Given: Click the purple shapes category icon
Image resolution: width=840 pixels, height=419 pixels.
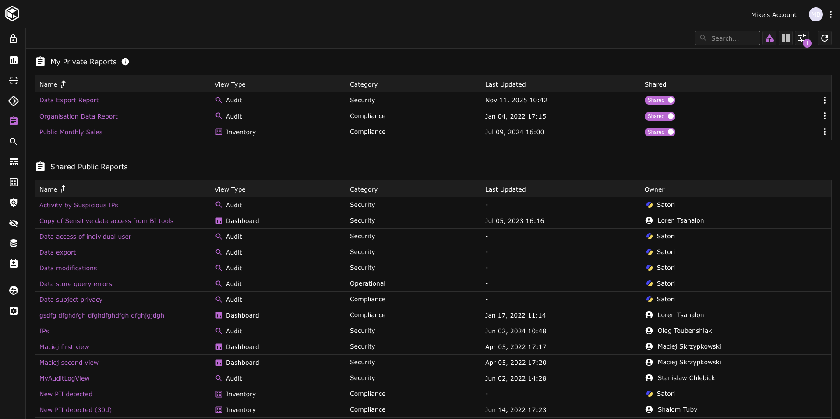Looking at the screenshot, I should click(769, 38).
